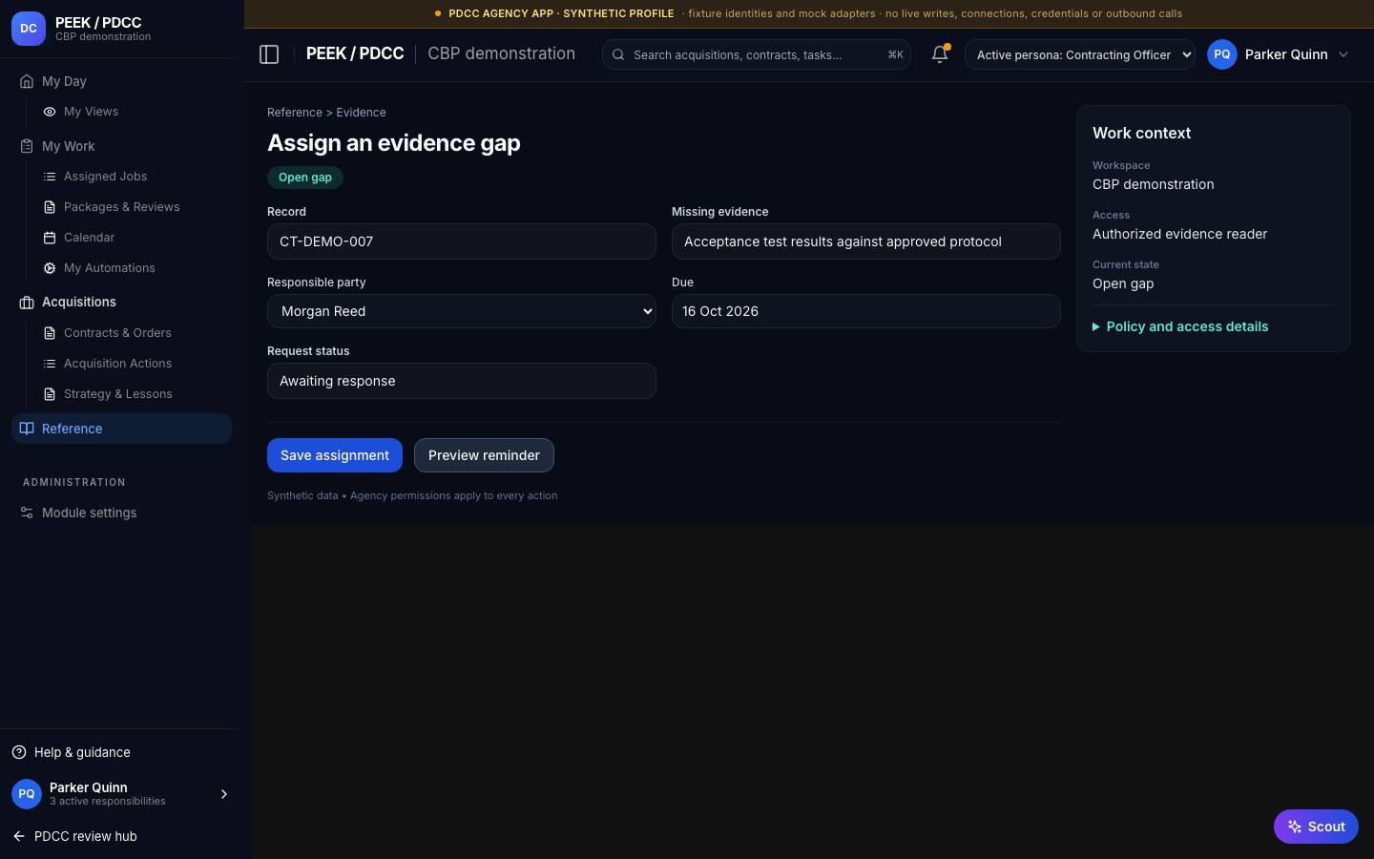Expand Policy and access details
1374x859 pixels.
[x=1180, y=326]
